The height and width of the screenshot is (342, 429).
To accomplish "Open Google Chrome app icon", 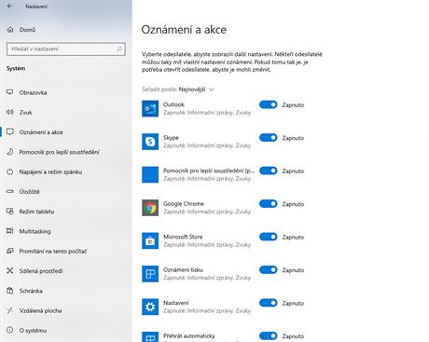I will point(150,208).
